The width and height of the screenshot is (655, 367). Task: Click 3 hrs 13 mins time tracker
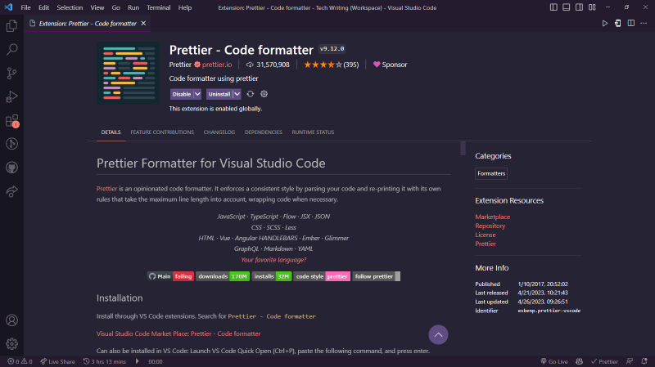pos(105,361)
